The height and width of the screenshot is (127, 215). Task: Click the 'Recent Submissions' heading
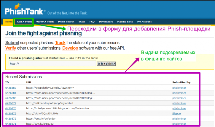(24, 77)
